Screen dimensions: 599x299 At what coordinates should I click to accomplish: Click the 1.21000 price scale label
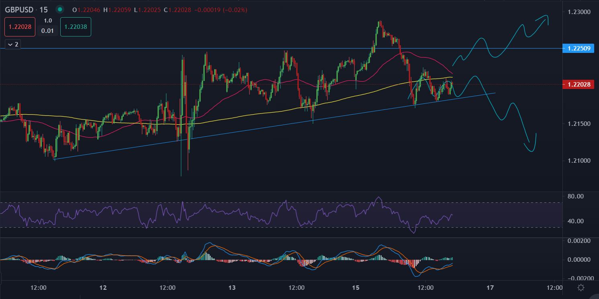(579, 161)
